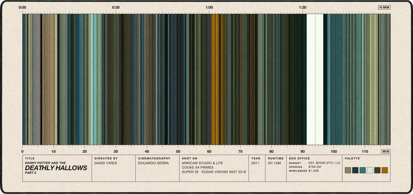The image size is (413, 194).
Task: Click the 90 minute axis label
Action: coord(303,151)
